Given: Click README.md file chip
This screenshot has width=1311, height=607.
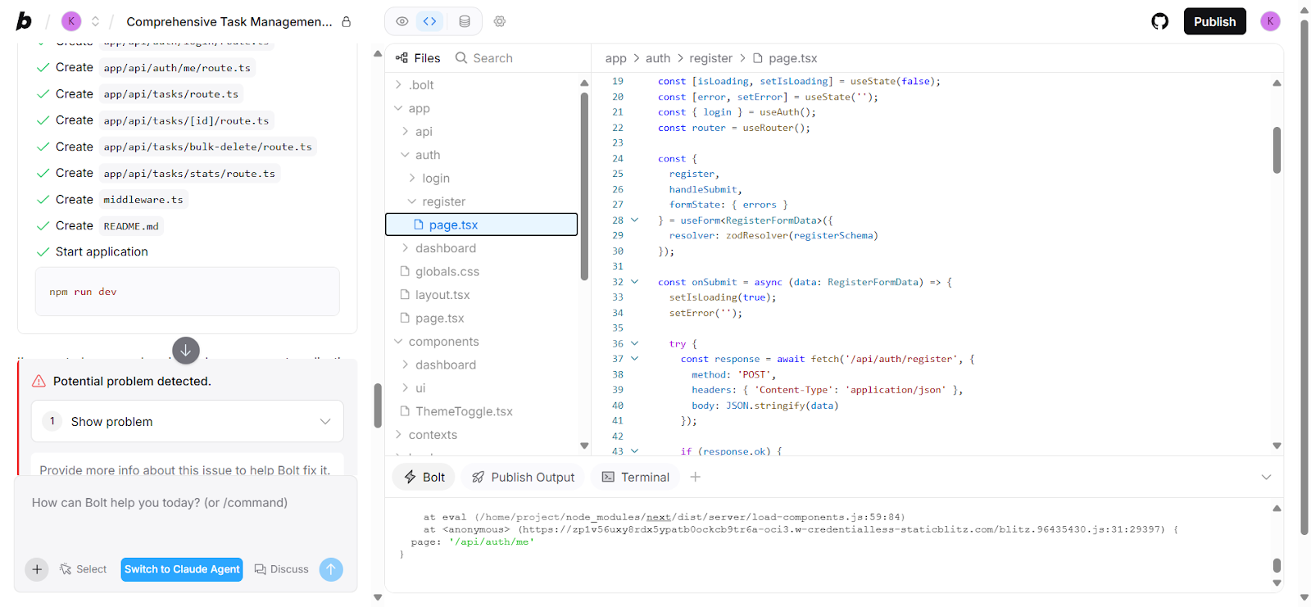Looking at the screenshot, I should click(x=131, y=226).
